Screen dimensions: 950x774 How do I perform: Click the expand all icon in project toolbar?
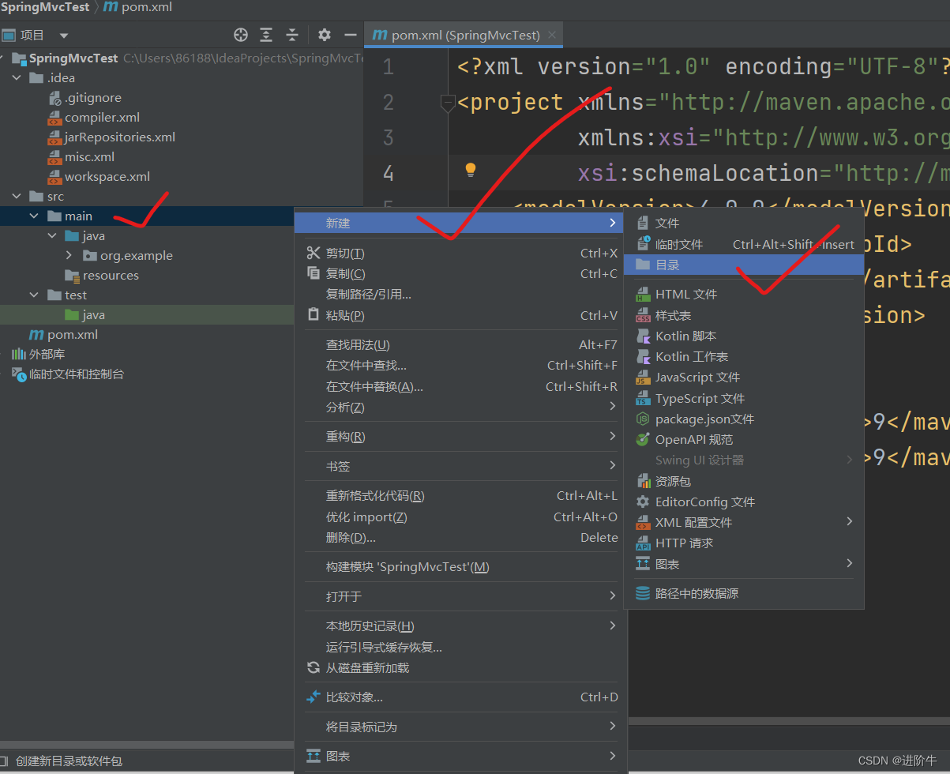tap(266, 35)
